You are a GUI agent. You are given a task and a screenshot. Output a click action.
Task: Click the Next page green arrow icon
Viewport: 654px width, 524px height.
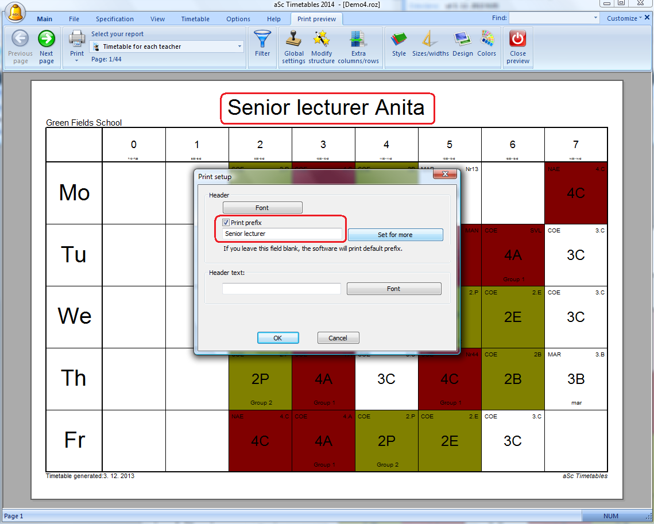[47, 39]
